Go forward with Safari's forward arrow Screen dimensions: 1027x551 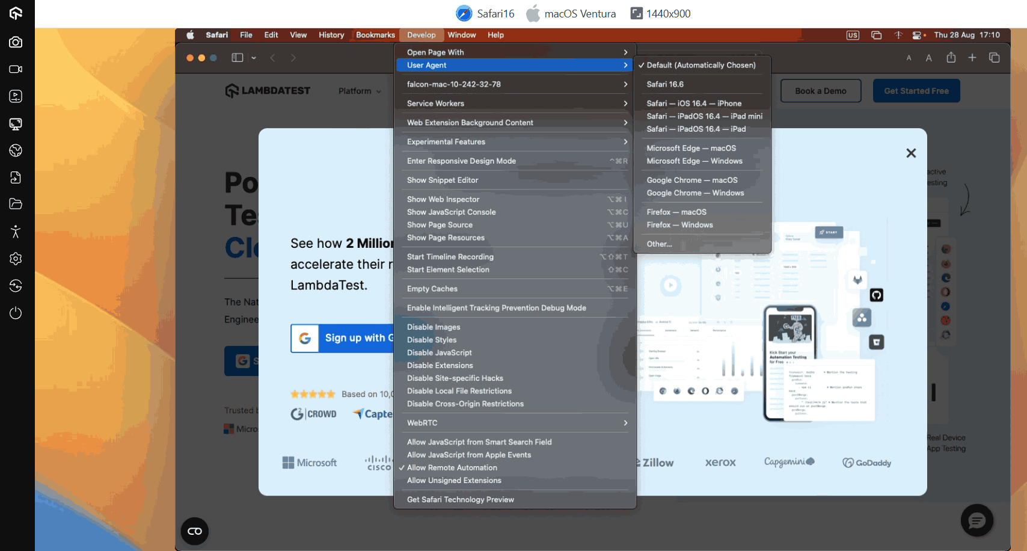[x=293, y=58]
